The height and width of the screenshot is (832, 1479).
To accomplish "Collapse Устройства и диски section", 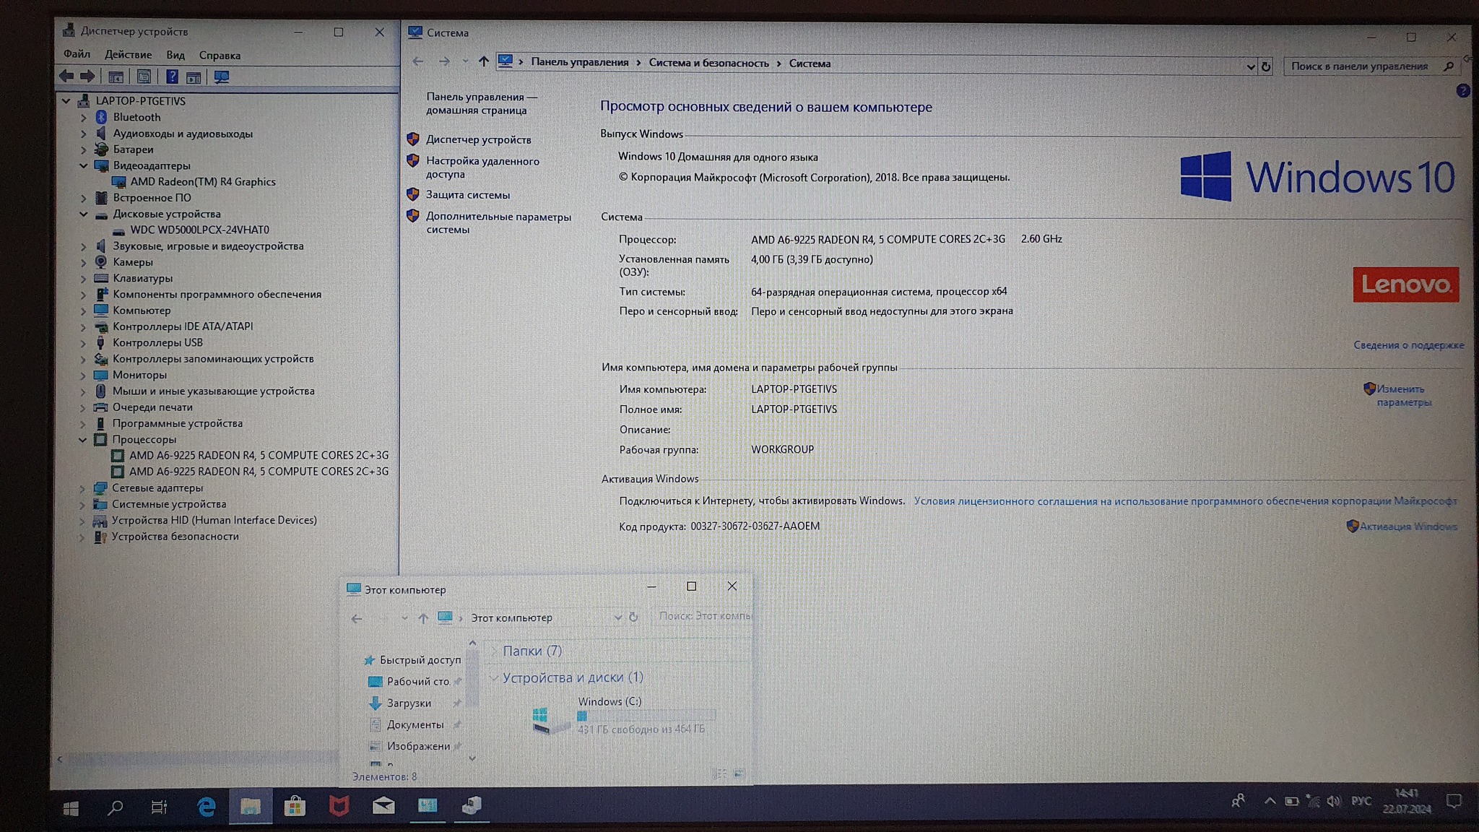I will point(494,678).
